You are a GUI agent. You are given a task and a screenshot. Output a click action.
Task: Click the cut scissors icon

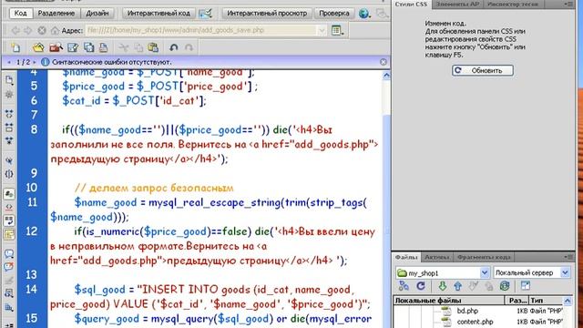pyautogui.click(x=123, y=47)
